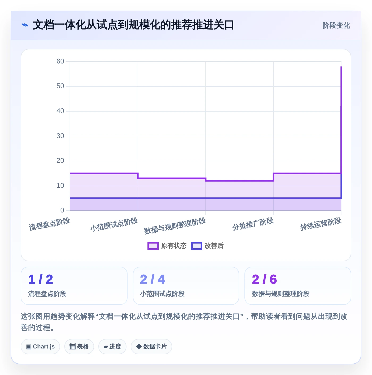
Task: Toggle the 改善后 legend swatch
Action: pyautogui.click(x=196, y=246)
